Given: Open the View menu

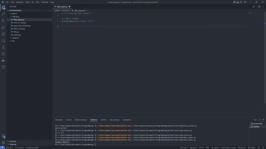Looking at the screenshot, I should 27,2.
